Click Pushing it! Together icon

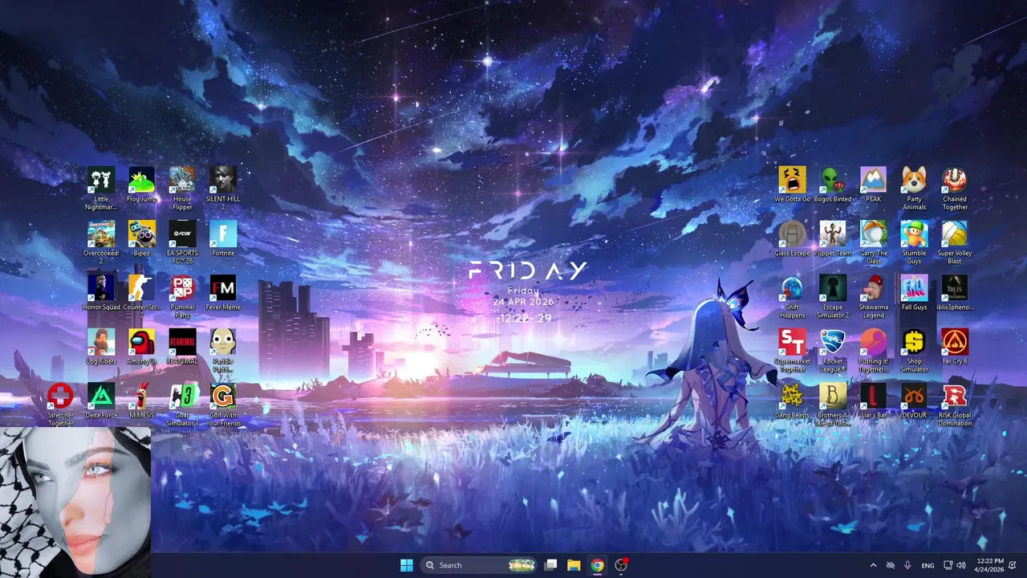[x=873, y=349]
